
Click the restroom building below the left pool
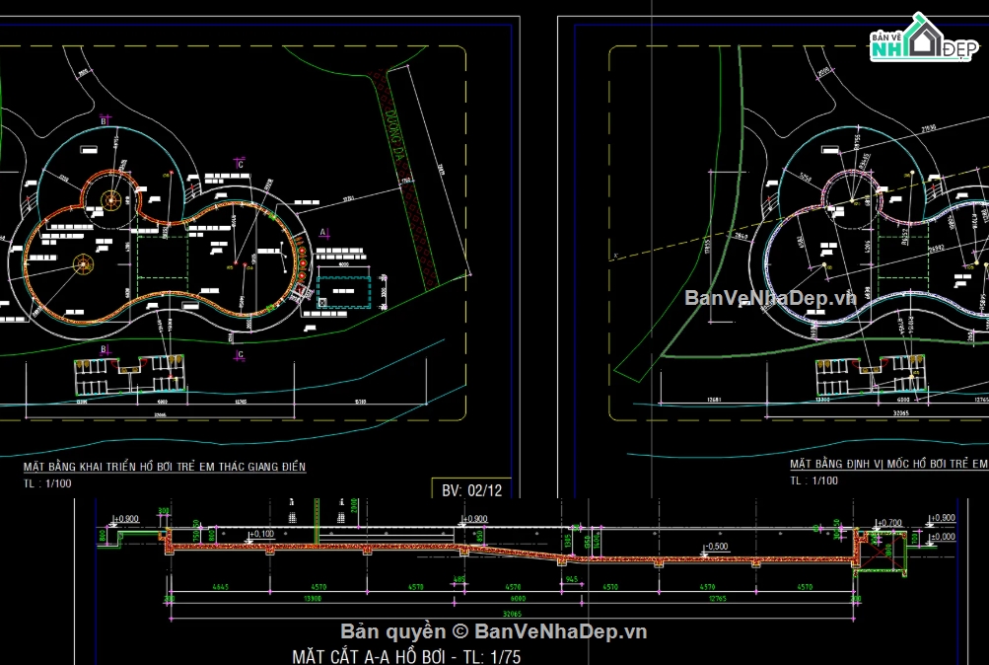[x=129, y=373]
